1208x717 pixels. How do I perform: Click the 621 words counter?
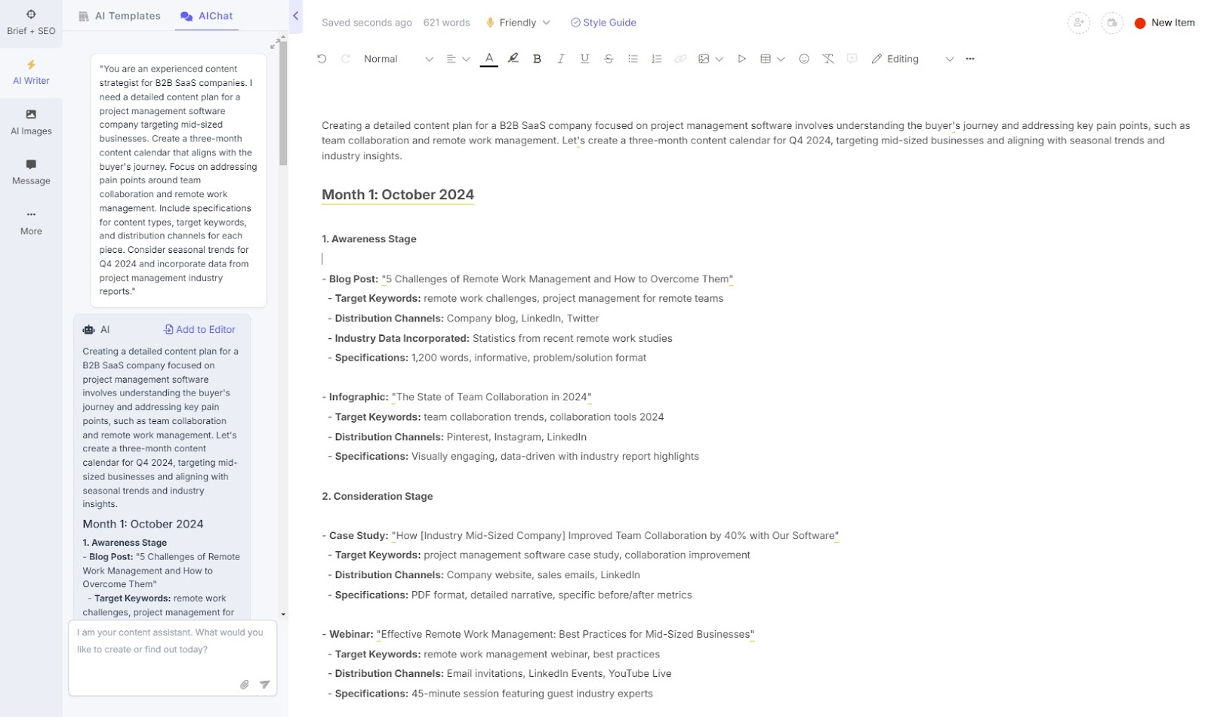[x=446, y=23]
